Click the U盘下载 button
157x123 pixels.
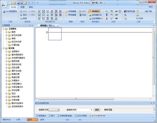tap(148, 11)
